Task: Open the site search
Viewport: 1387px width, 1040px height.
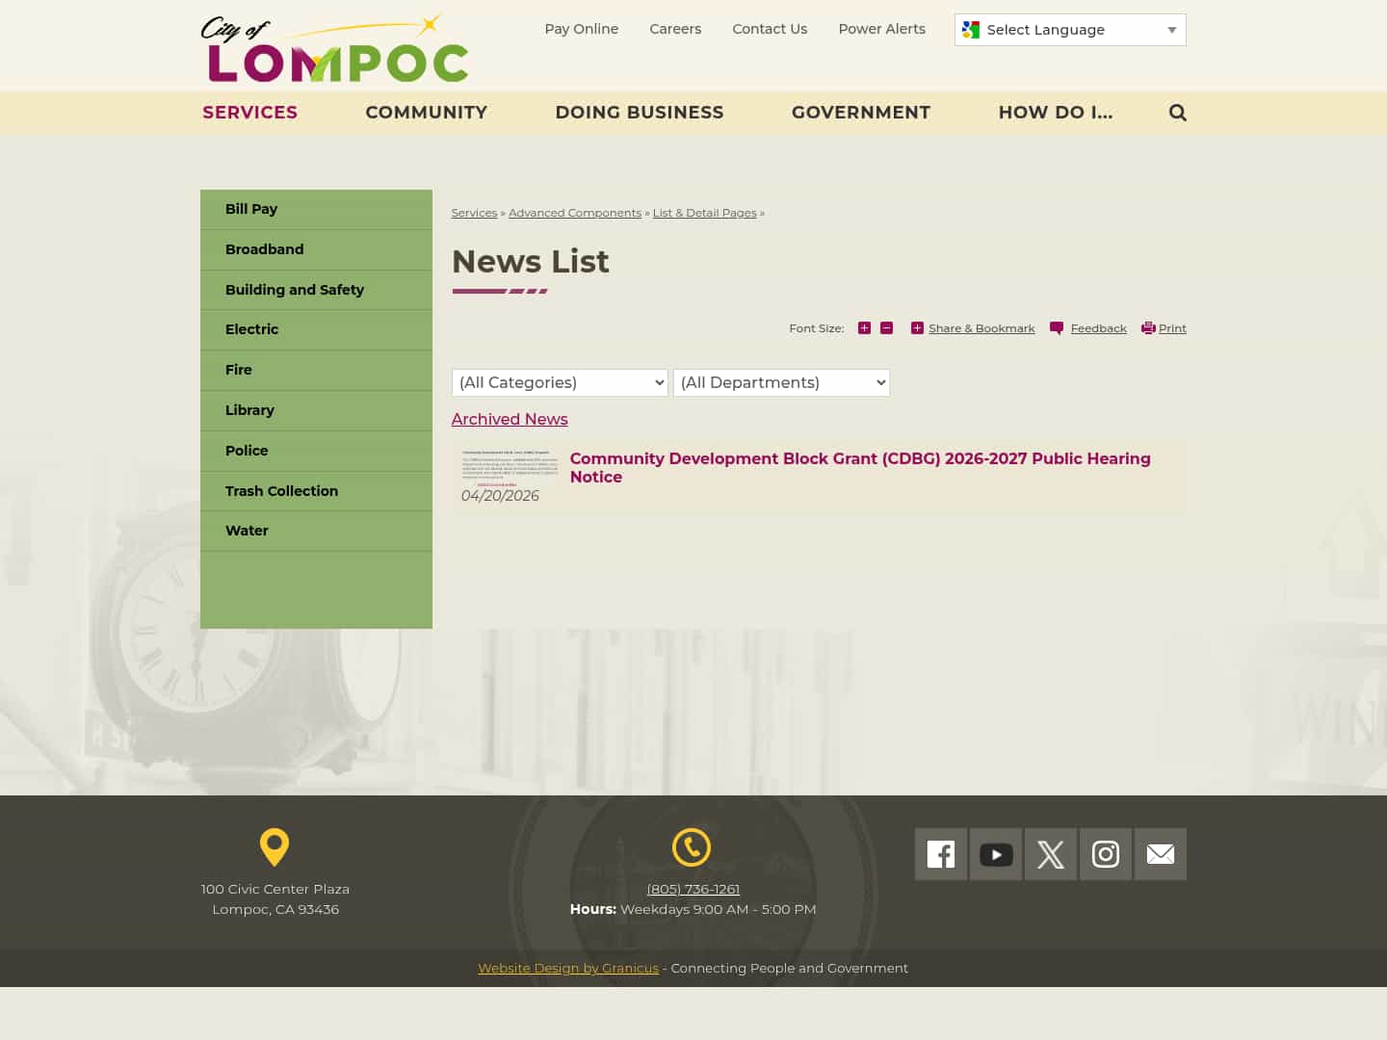Action: 1177,113
